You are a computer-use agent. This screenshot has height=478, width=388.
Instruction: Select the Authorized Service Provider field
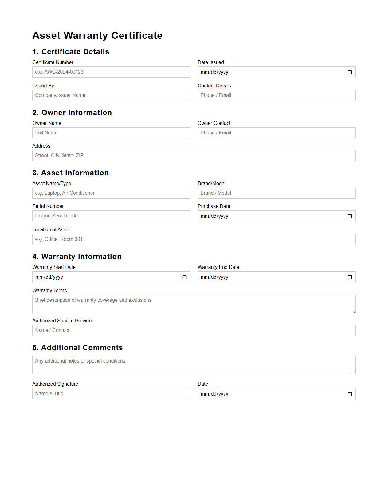coord(194,330)
